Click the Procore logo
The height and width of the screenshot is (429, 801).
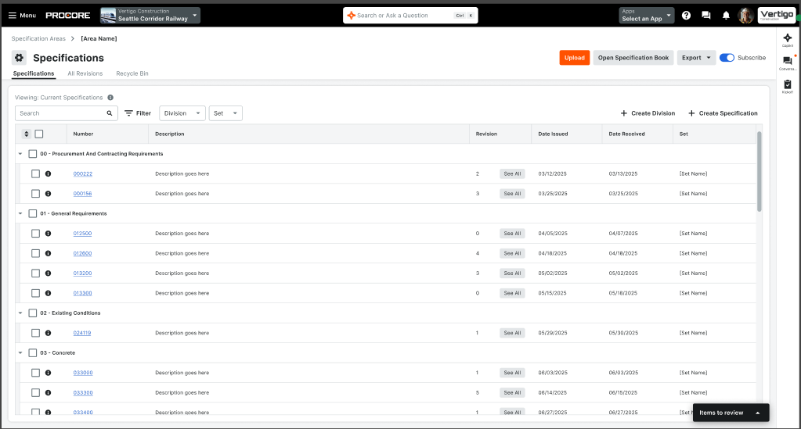pos(68,16)
